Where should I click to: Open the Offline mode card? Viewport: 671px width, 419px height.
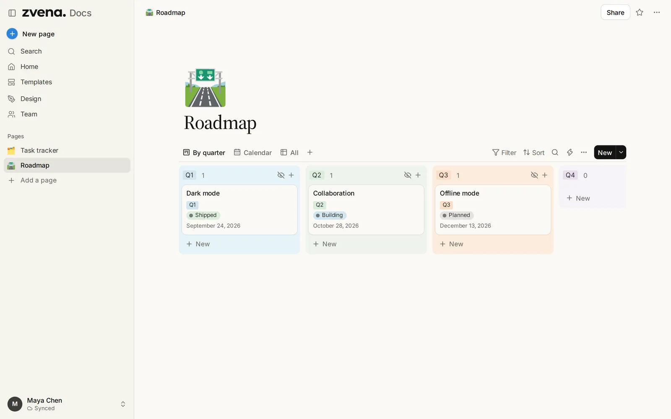[493, 209]
